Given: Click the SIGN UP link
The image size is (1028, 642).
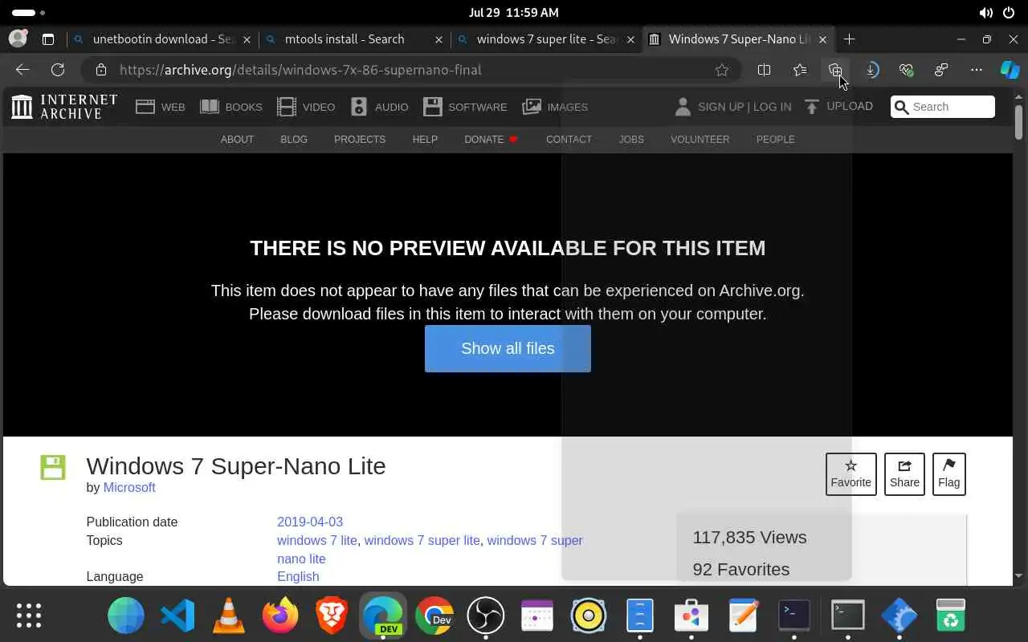Looking at the screenshot, I should 720,107.
